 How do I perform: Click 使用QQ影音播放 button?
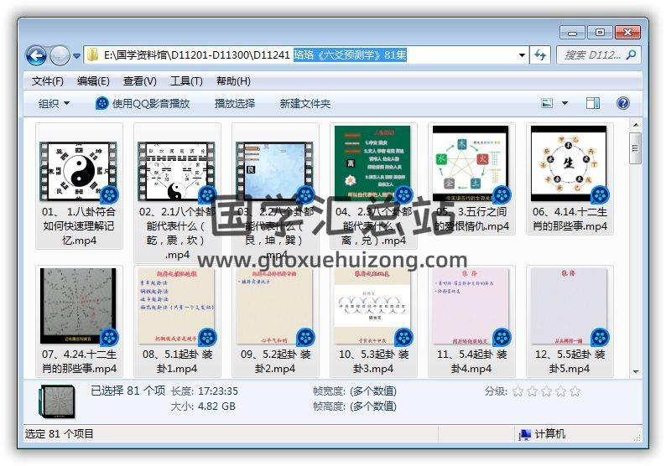click(x=143, y=104)
